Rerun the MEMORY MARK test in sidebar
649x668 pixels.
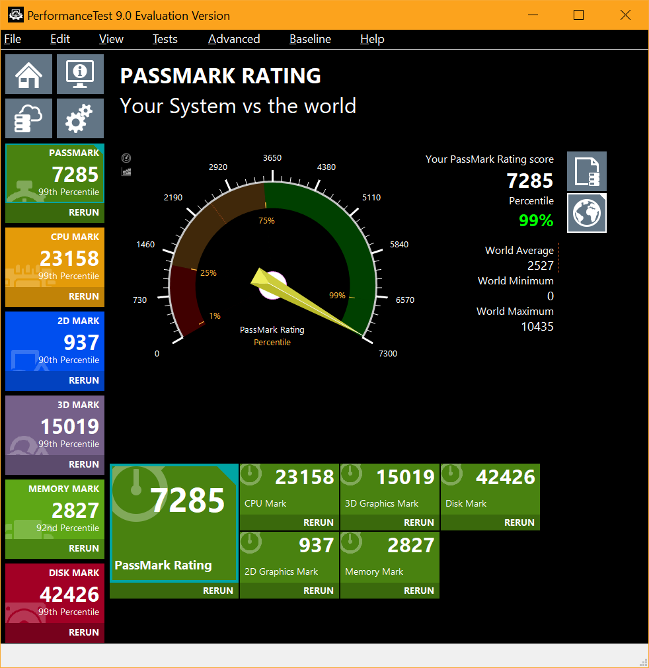[55, 548]
